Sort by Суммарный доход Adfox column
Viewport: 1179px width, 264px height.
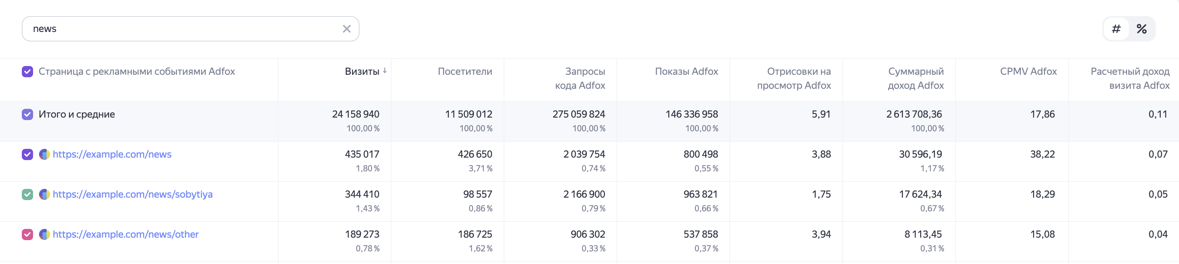coord(916,78)
